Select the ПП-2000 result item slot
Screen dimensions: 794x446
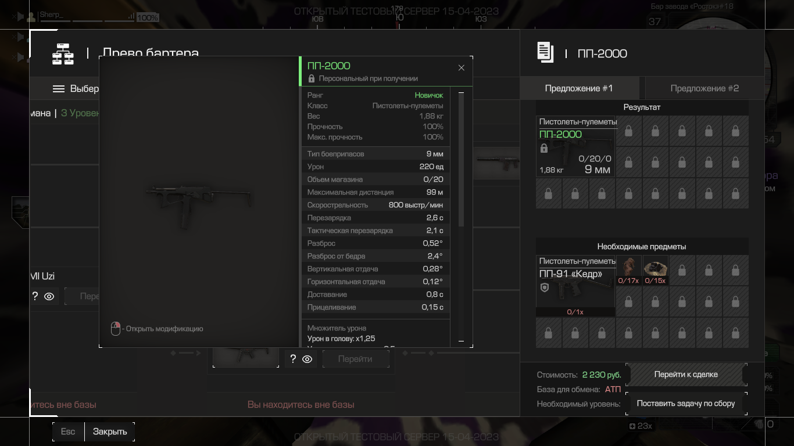click(575, 146)
